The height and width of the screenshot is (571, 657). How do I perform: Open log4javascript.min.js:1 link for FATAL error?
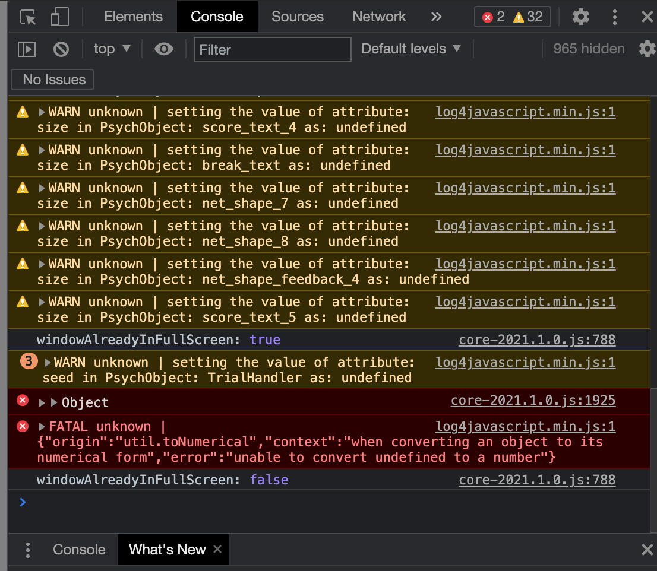click(x=526, y=427)
